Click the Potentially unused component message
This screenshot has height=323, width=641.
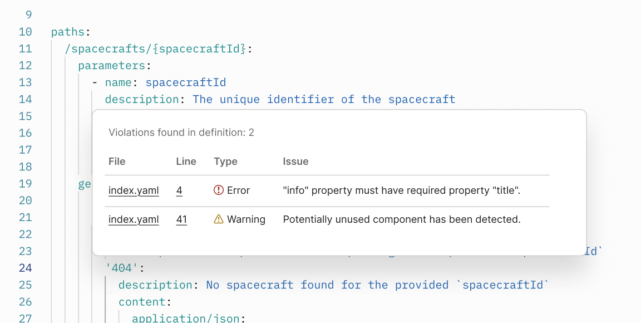click(402, 219)
